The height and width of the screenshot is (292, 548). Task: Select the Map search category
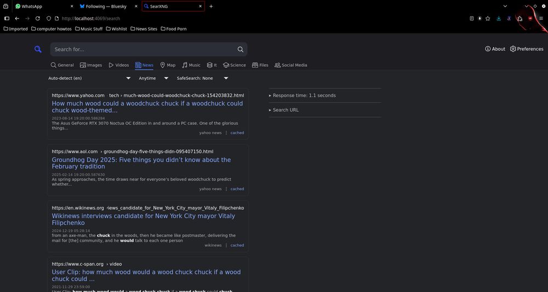tap(168, 65)
